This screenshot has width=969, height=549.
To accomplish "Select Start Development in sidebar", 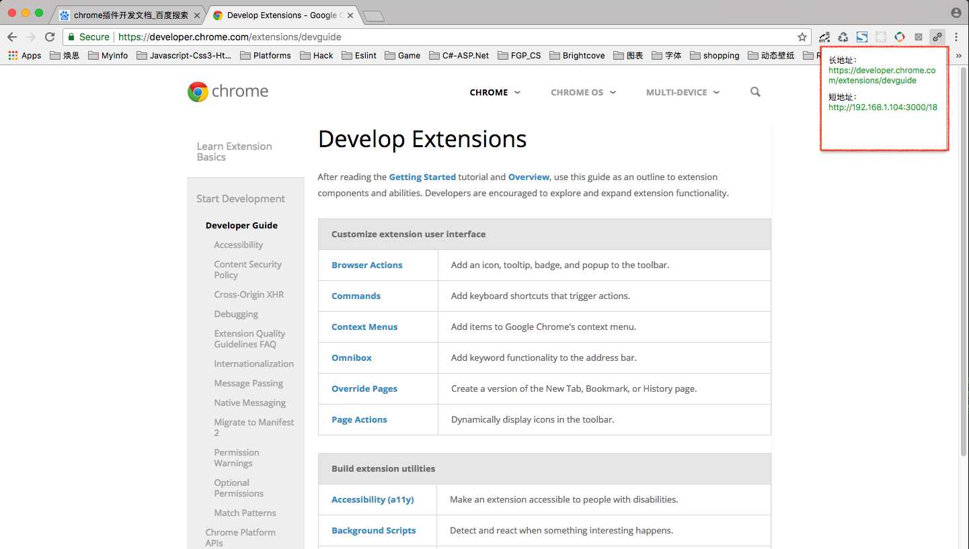I will 241,199.
